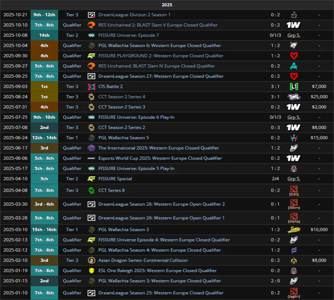334x300 pixels.
Task: Open RES Unchained 2: BLAST Slam V qualifier link
Action: point(158,25)
